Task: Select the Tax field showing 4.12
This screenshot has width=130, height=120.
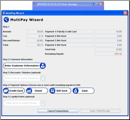Action: 35,36
